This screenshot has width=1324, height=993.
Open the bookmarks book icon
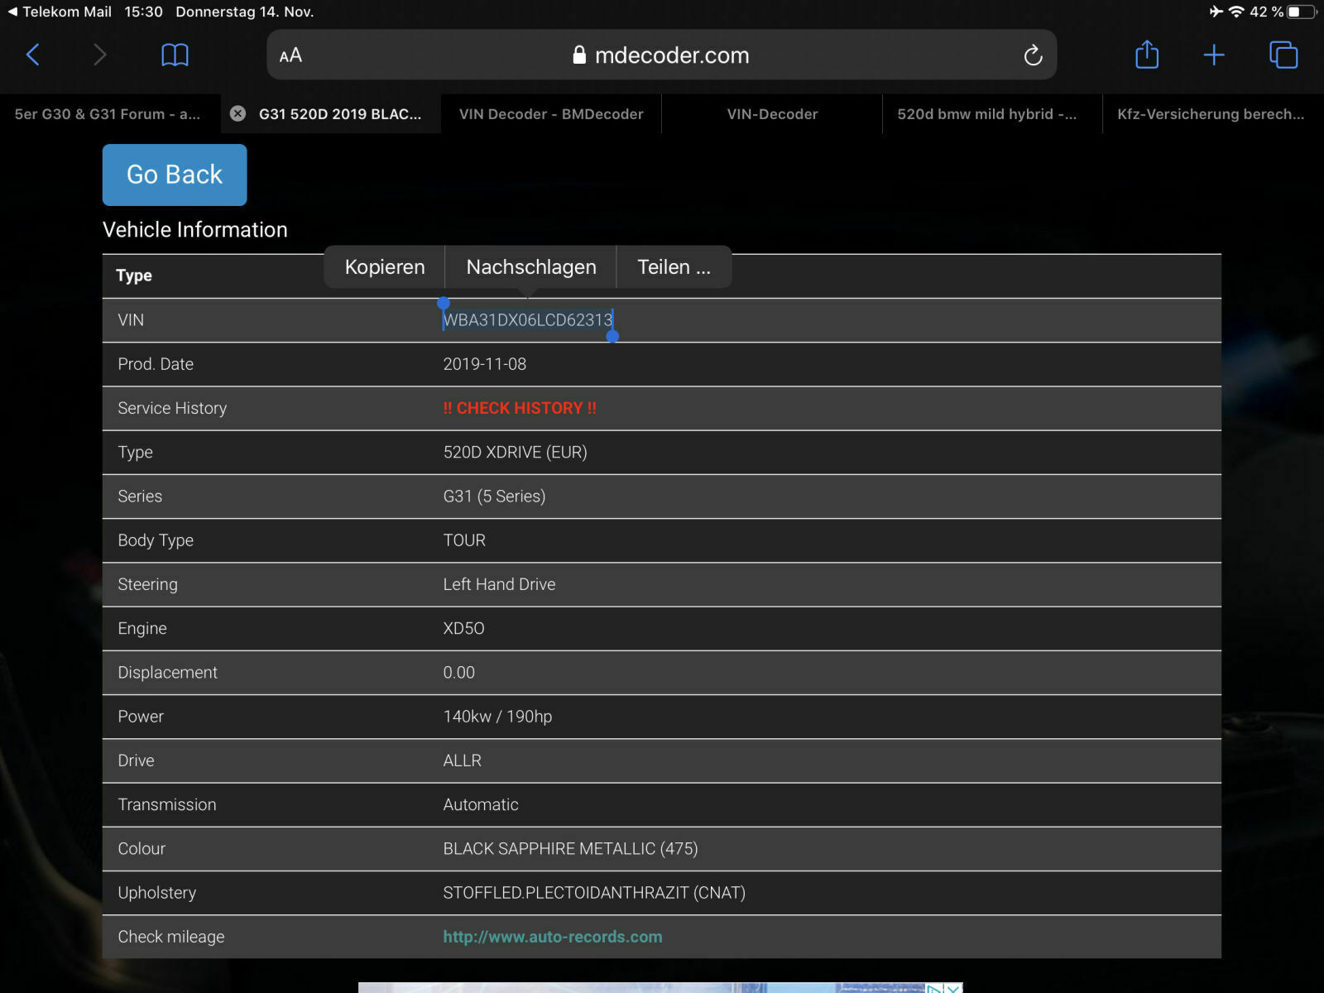pyautogui.click(x=175, y=55)
